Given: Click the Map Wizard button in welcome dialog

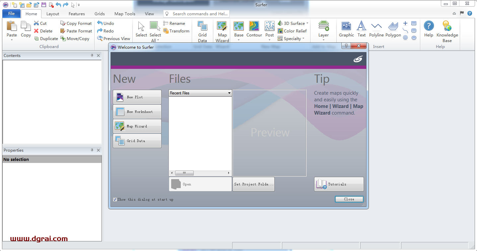Looking at the screenshot, I should point(137,126).
